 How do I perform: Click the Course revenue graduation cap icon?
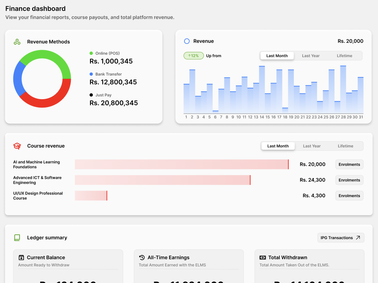17,146
